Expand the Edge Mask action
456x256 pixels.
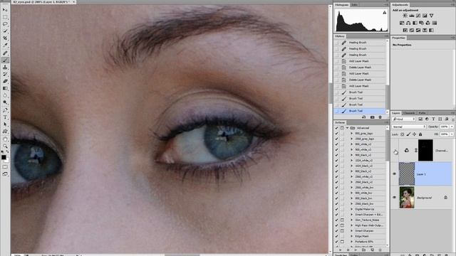click(351, 236)
